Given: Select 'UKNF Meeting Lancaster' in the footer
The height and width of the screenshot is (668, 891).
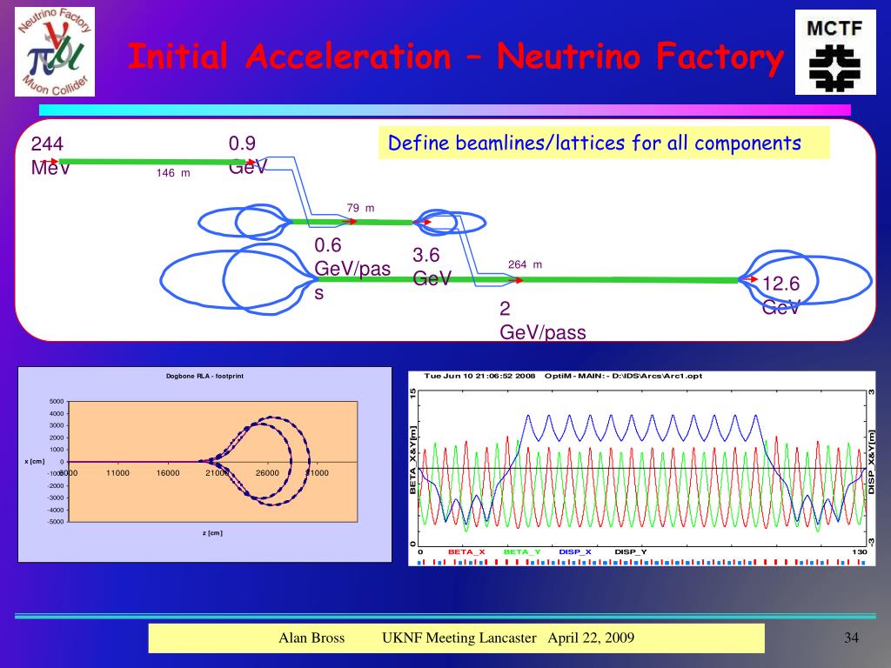Looking at the screenshot, I should (x=459, y=638).
